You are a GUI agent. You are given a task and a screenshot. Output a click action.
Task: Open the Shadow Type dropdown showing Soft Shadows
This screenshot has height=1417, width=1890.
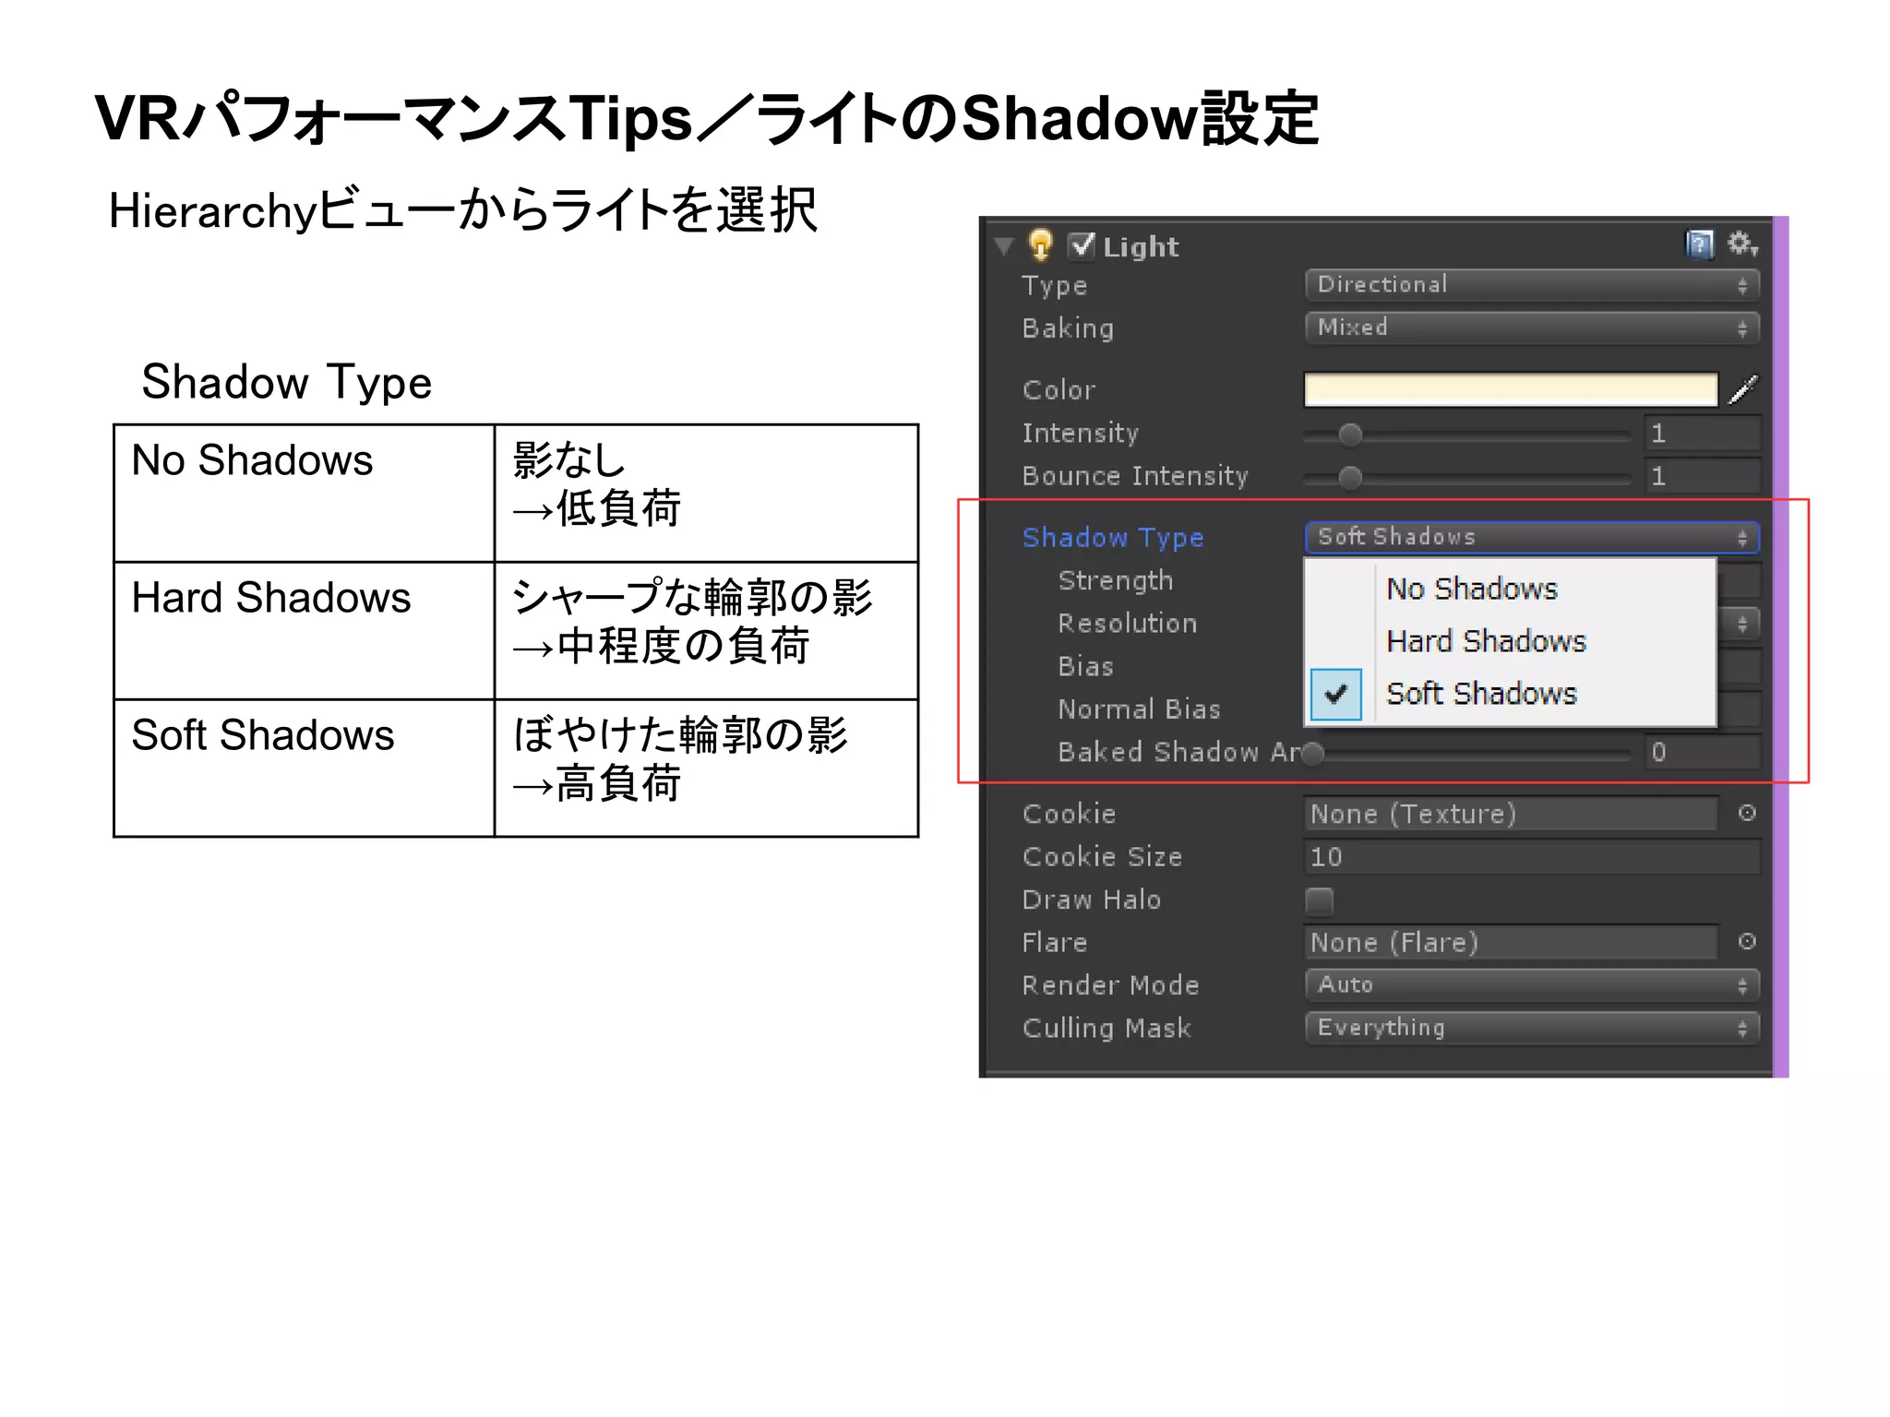(x=1532, y=537)
